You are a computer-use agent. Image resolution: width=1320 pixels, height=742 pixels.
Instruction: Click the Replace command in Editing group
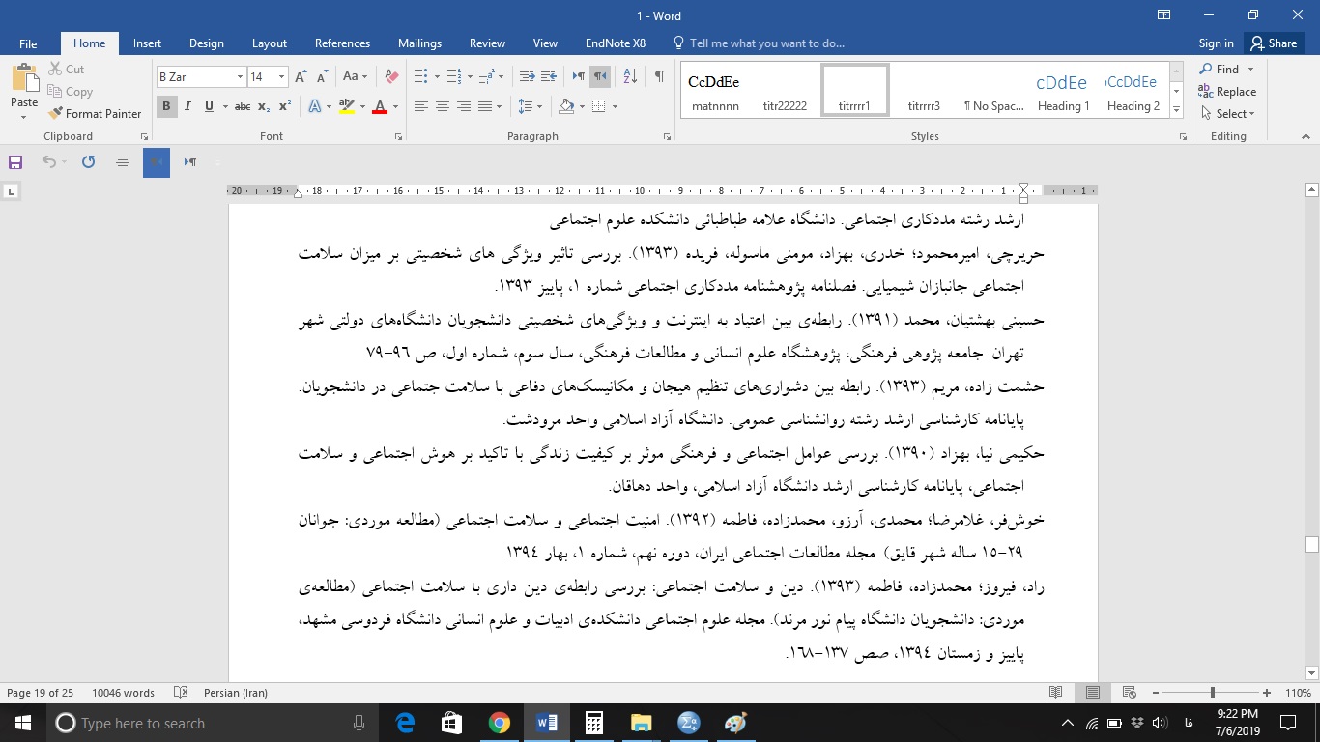tap(1228, 91)
